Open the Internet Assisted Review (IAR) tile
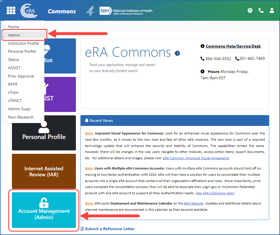 coord(44,171)
